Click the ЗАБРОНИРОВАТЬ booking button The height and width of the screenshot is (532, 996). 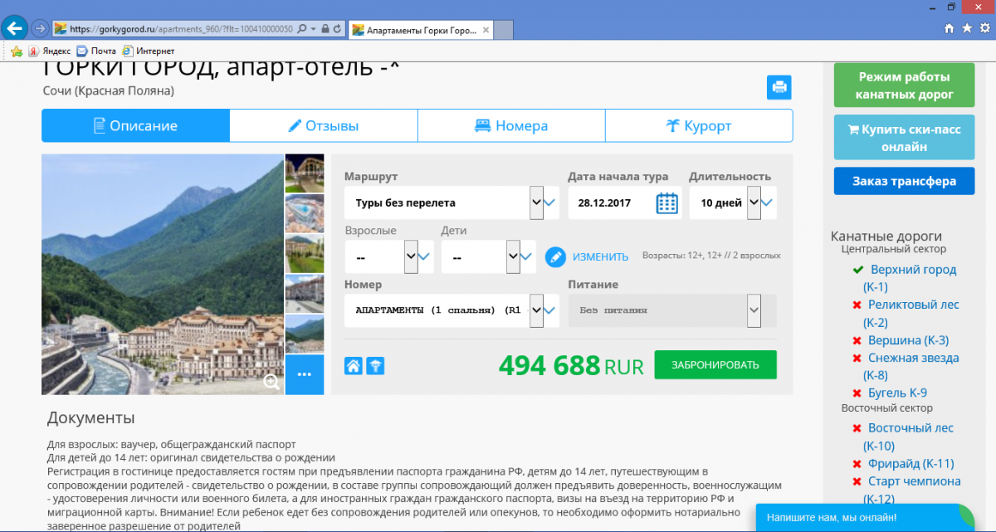(715, 365)
